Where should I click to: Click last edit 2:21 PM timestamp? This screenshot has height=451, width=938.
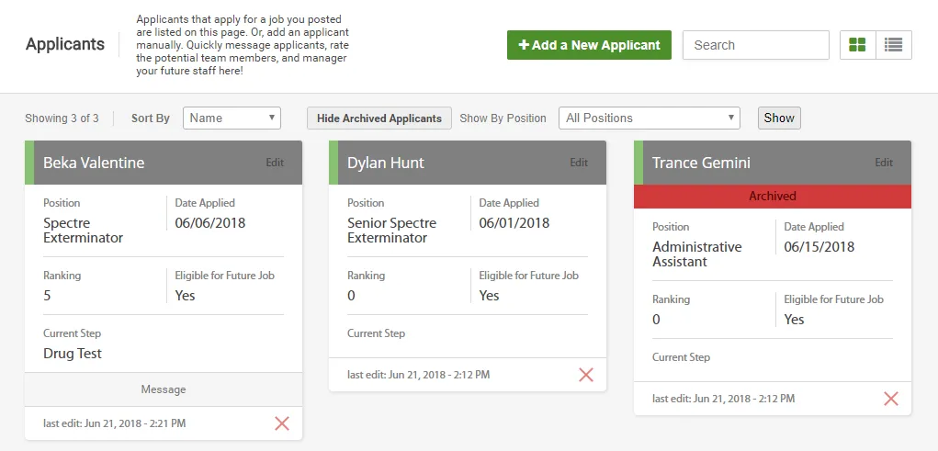pyautogui.click(x=114, y=423)
